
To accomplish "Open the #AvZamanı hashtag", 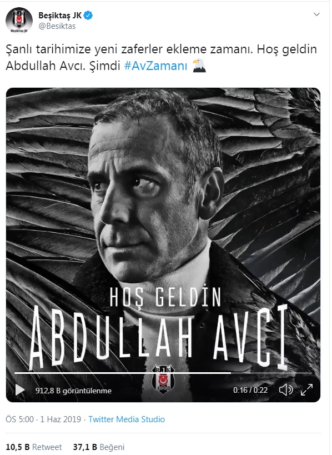I will click(155, 66).
